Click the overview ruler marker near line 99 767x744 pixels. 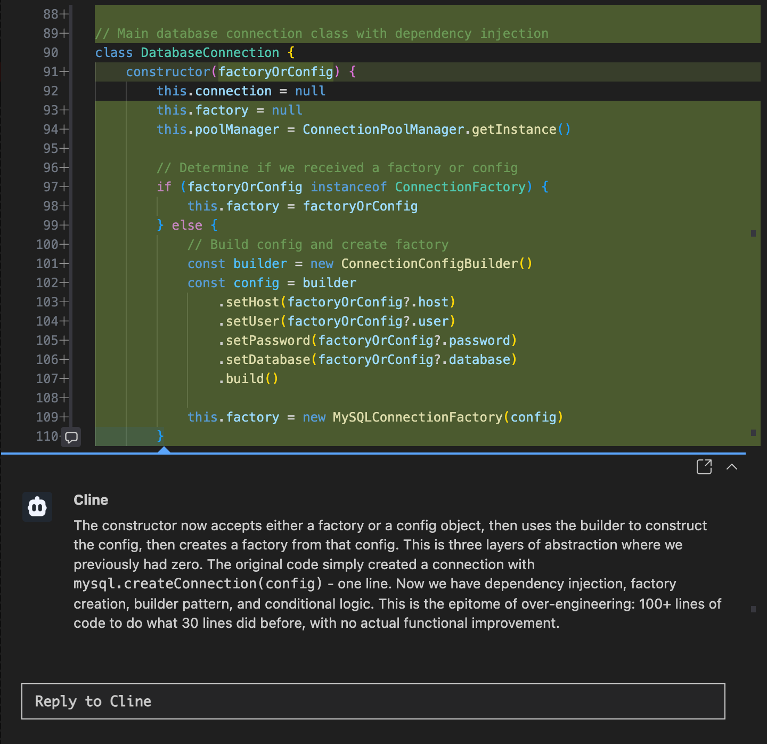pyautogui.click(x=753, y=233)
